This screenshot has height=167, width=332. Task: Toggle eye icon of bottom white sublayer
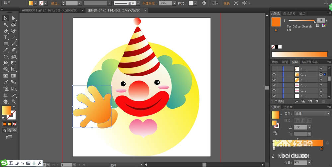274,96
